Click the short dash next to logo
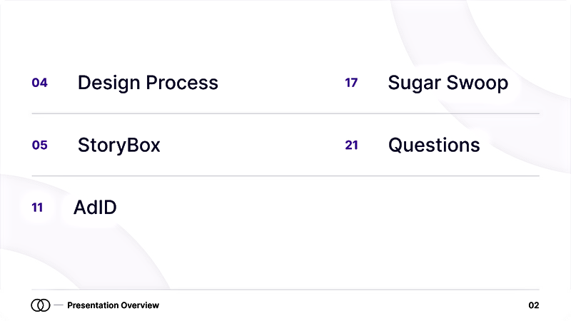 (59, 305)
